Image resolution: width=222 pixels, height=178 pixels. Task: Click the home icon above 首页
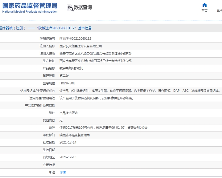click(x=204, y=5)
